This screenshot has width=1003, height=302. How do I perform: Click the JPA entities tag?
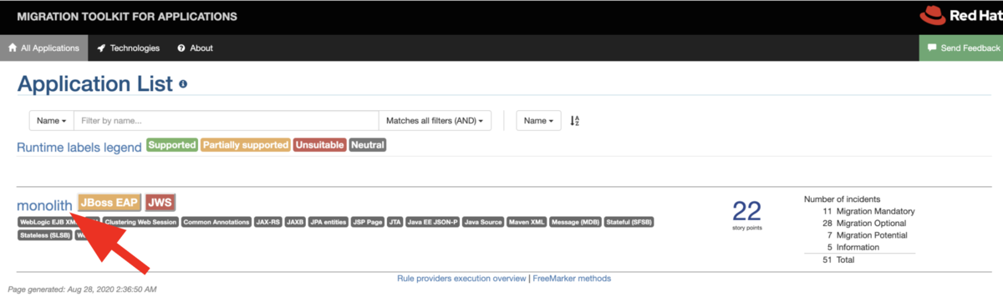click(328, 223)
